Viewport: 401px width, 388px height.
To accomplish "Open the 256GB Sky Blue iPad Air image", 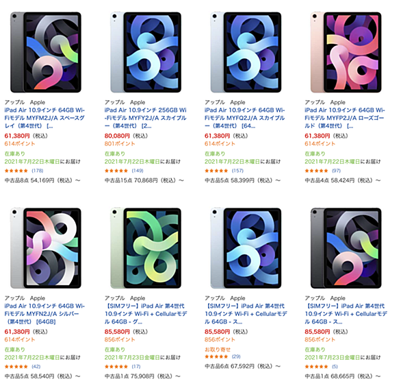I will (146, 52).
